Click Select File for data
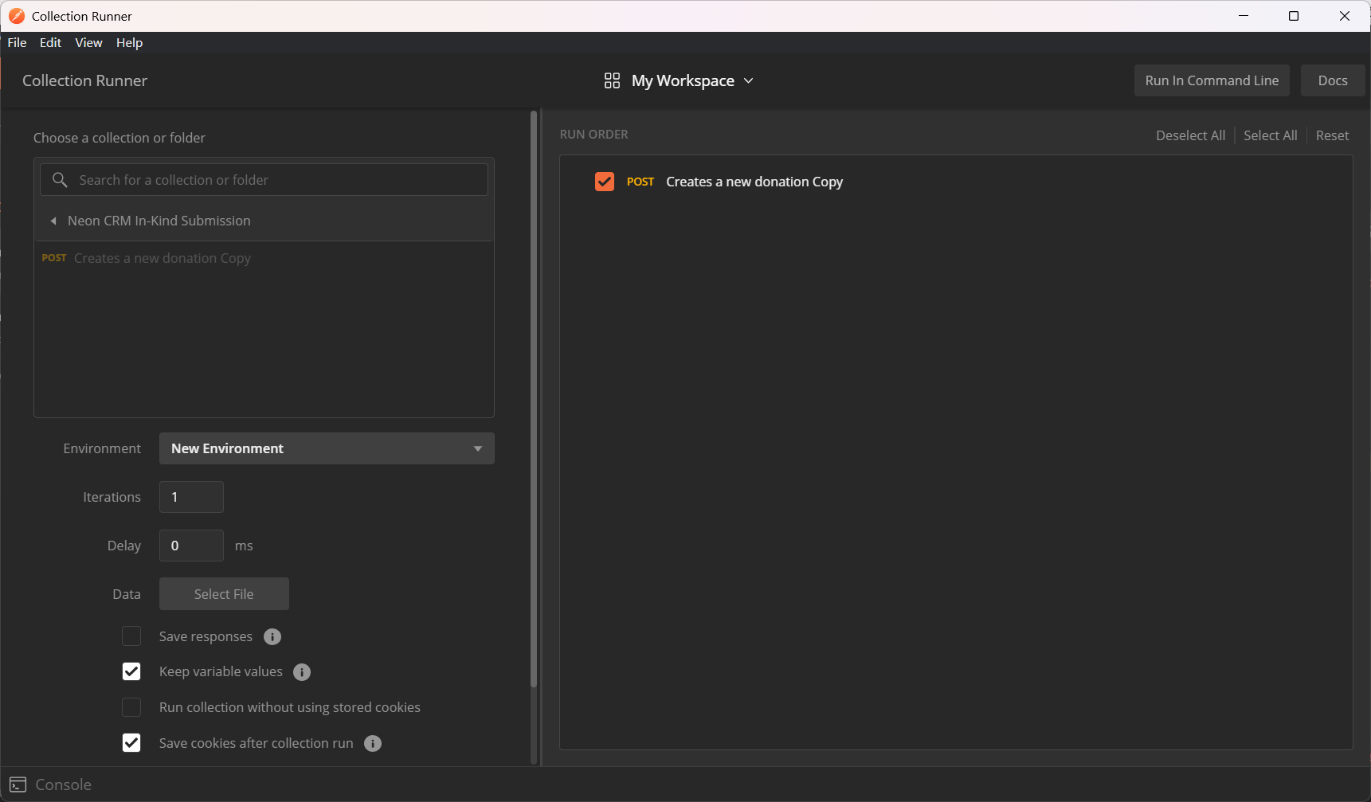 point(224,594)
